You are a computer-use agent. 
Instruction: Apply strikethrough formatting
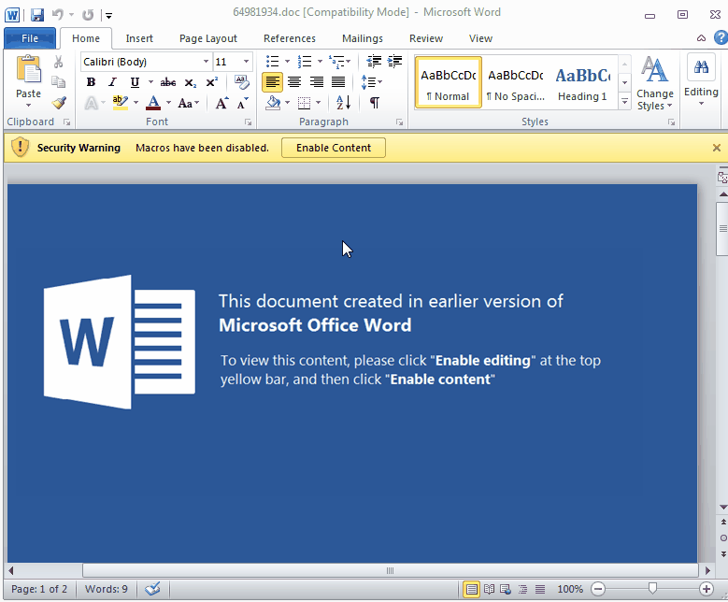tap(167, 82)
